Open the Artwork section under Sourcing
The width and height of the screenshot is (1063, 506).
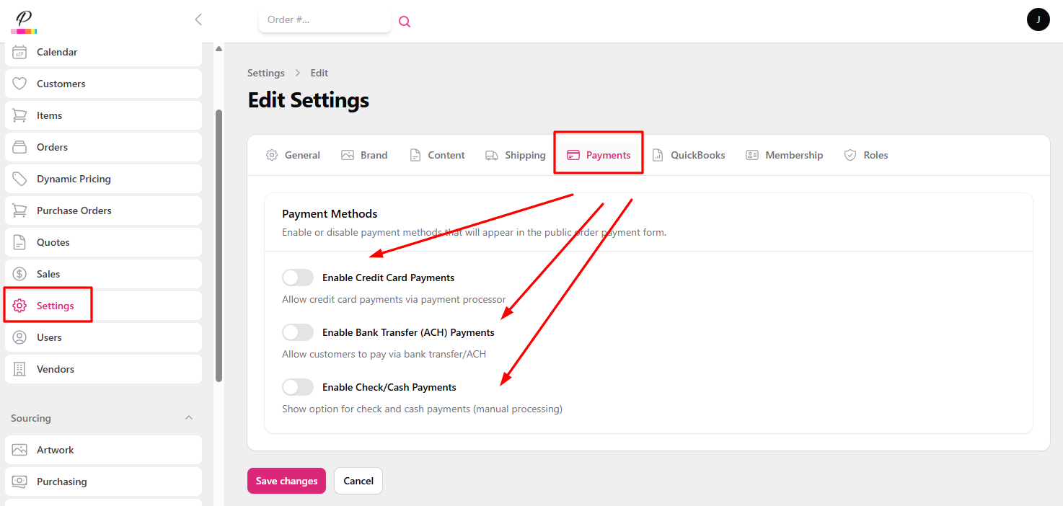[x=54, y=449]
